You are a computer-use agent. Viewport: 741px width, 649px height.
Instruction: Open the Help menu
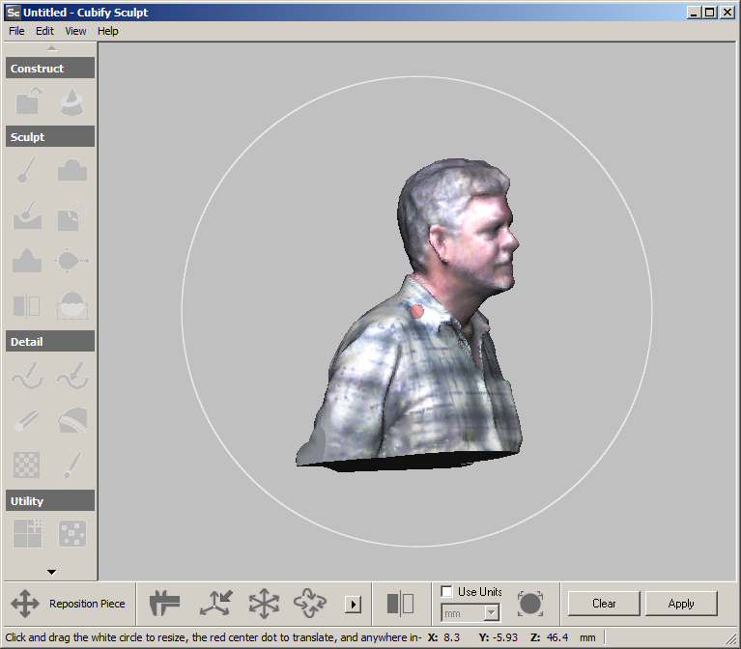(108, 31)
